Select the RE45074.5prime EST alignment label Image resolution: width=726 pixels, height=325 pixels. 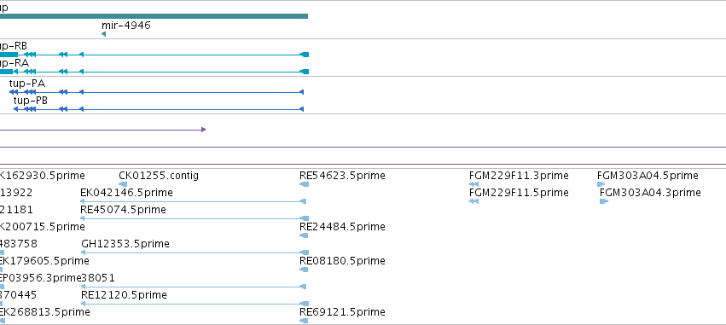click(123, 210)
